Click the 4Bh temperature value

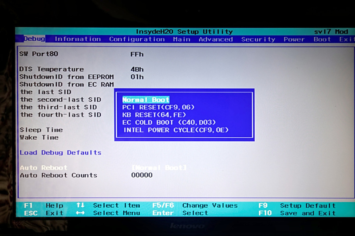point(137,70)
